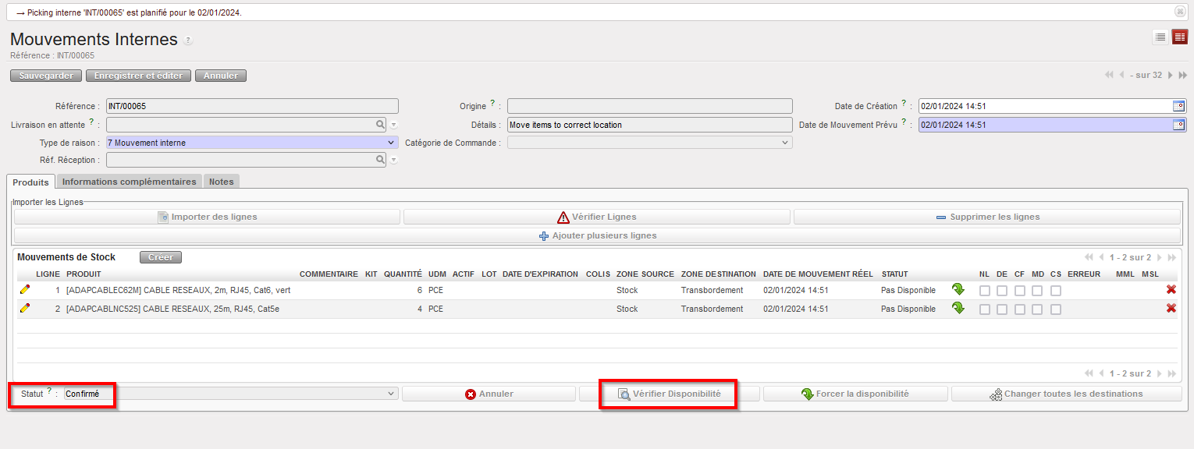Click the pencil edit icon on line 1
This screenshot has width=1194, height=449.
click(x=25, y=290)
